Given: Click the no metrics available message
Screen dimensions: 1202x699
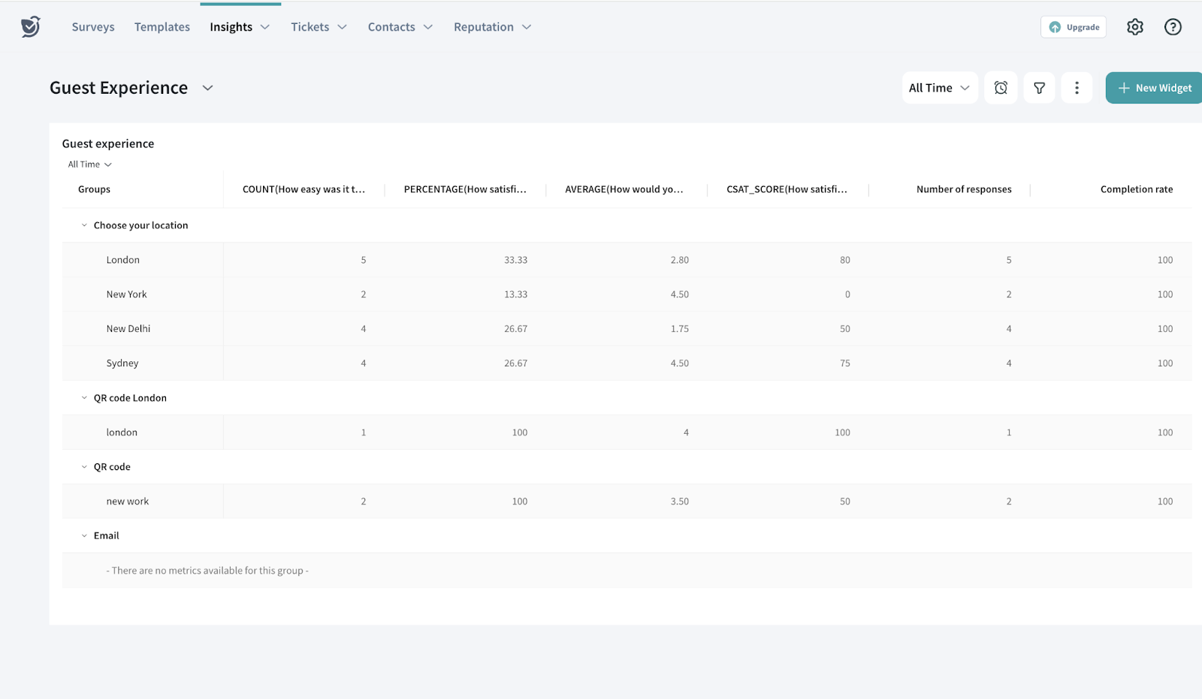Looking at the screenshot, I should tap(207, 571).
